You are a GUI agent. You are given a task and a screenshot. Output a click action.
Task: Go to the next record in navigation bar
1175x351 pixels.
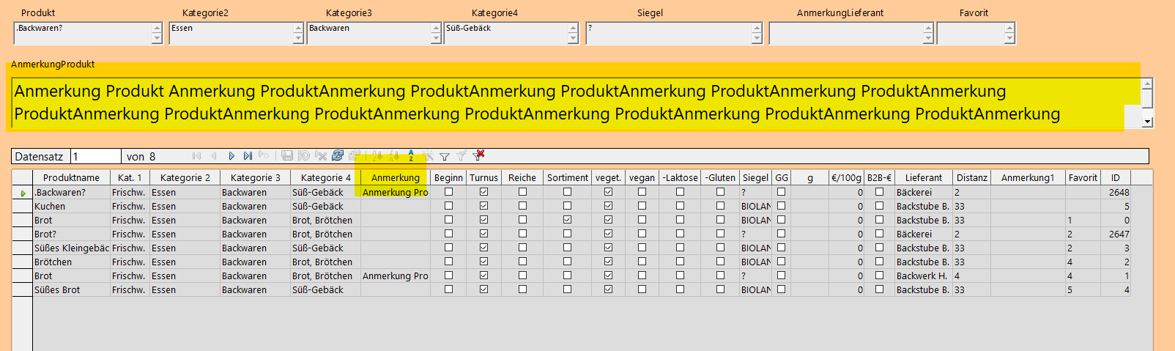231,156
